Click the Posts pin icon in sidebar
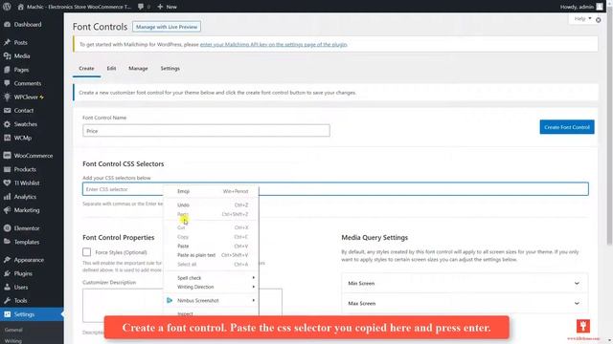 pyautogui.click(x=7, y=42)
